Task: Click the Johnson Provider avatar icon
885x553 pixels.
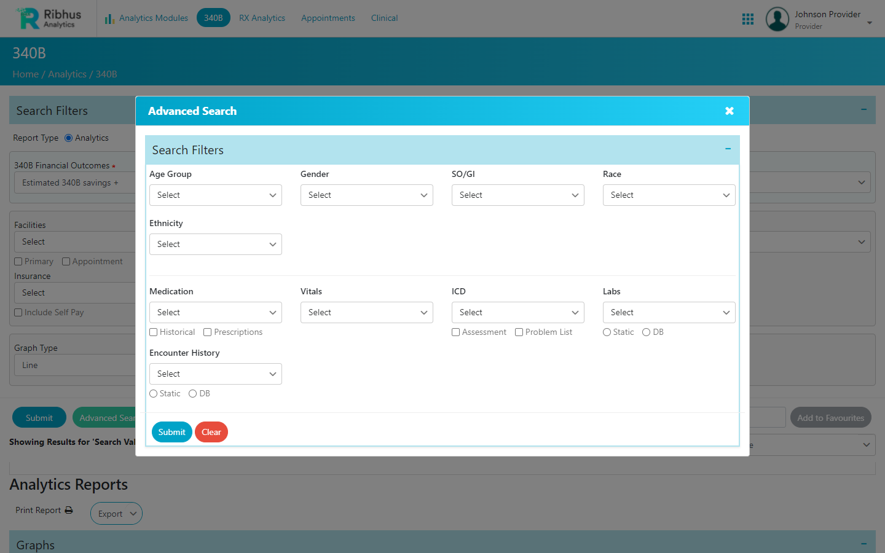Action: coord(777,19)
